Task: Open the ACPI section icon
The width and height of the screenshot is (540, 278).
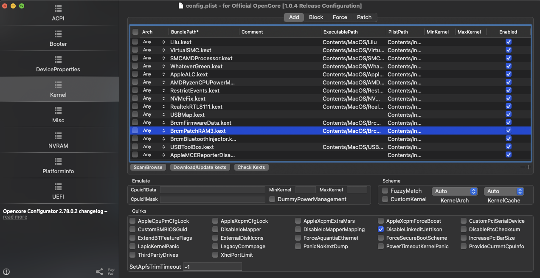Action: pyautogui.click(x=58, y=9)
